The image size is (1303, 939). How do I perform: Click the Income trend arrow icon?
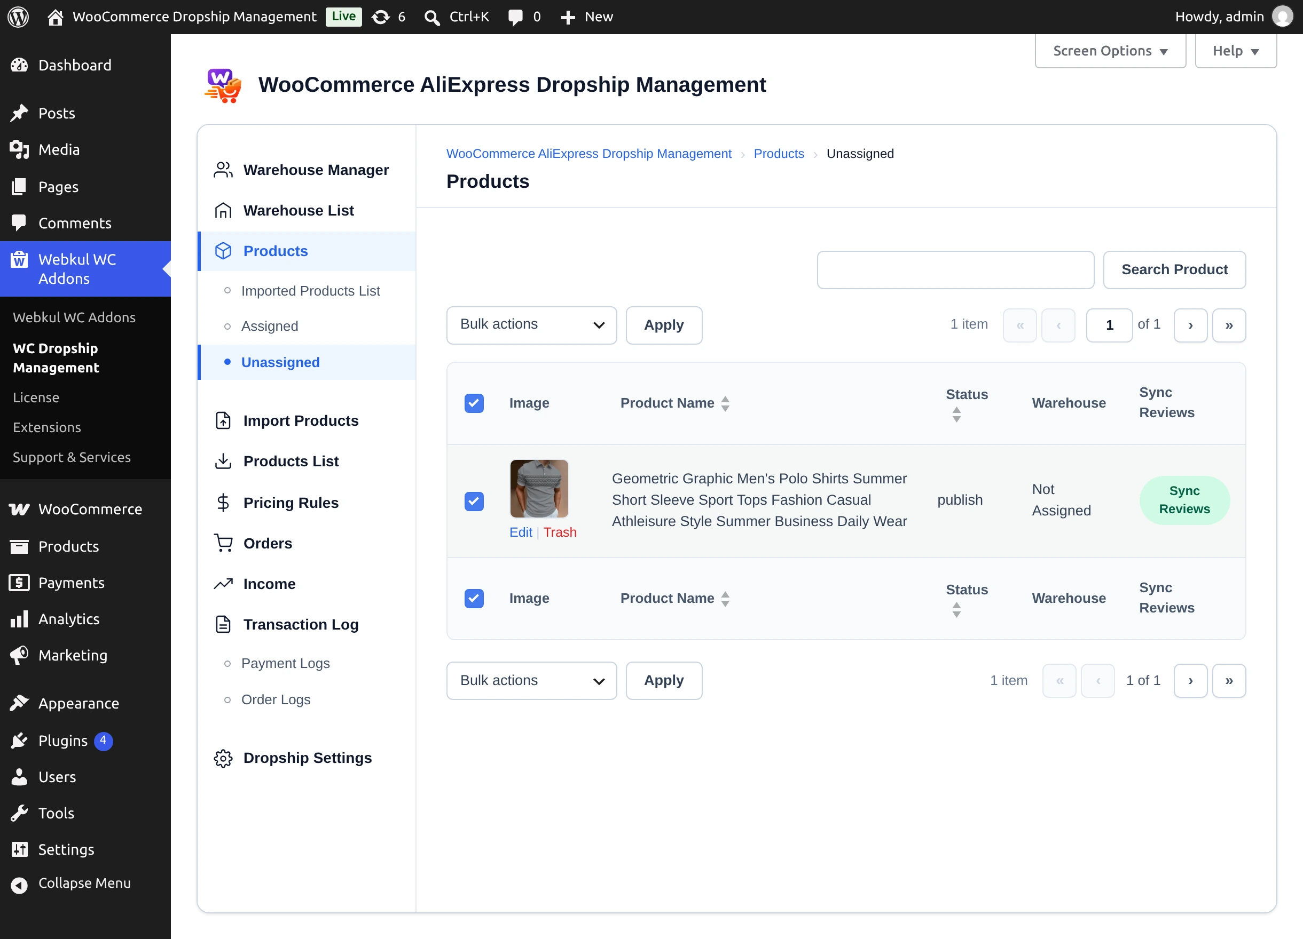coord(223,584)
